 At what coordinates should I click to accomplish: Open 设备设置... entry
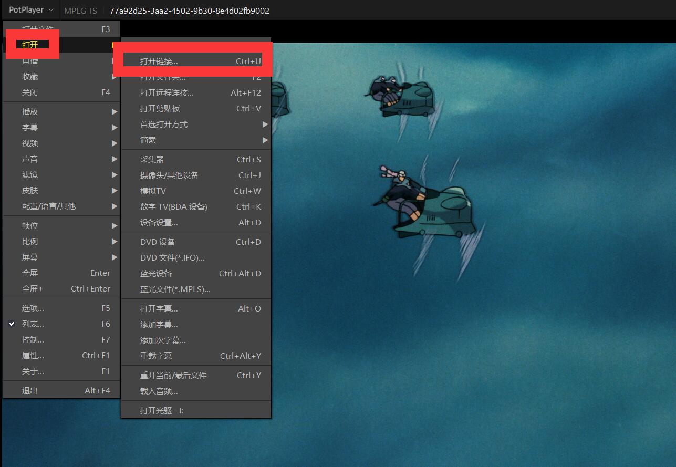(196, 223)
